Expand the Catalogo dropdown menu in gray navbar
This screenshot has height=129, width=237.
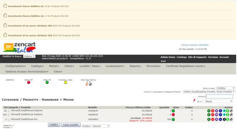point(37,66)
